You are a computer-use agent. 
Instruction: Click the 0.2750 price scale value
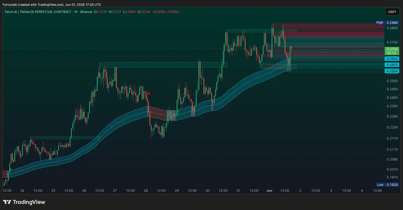(x=392, y=42)
